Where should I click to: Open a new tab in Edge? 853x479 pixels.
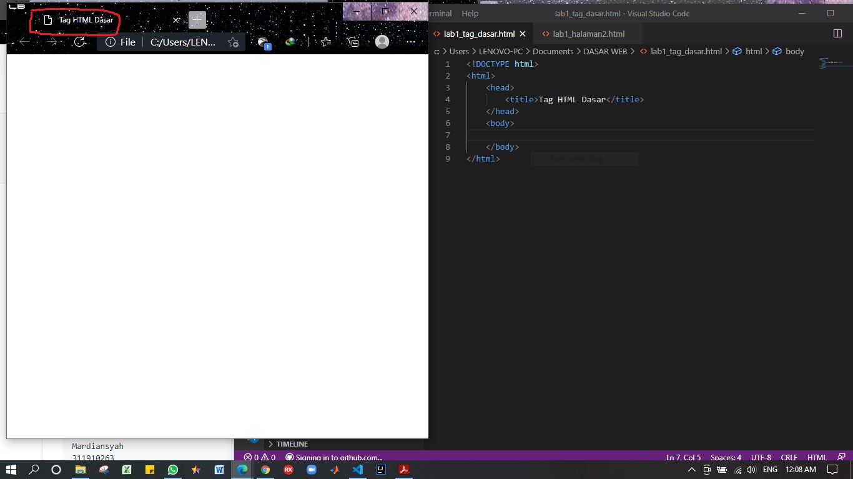(x=197, y=20)
